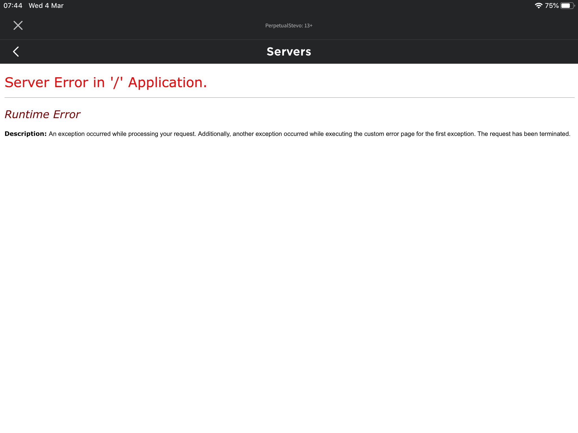Tap the 75% battery percentage text
The height and width of the screenshot is (433, 578).
[x=551, y=6]
